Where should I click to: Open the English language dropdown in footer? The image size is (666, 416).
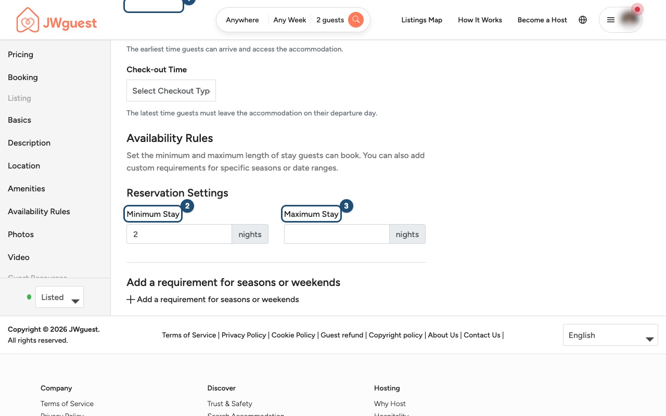click(x=610, y=335)
